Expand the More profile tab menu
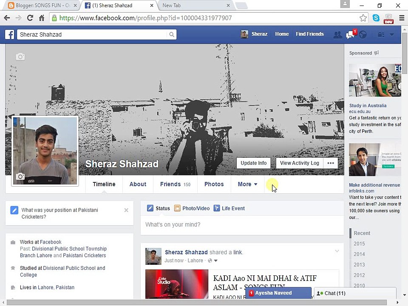The width and height of the screenshot is (408, 306). point(247,184)
